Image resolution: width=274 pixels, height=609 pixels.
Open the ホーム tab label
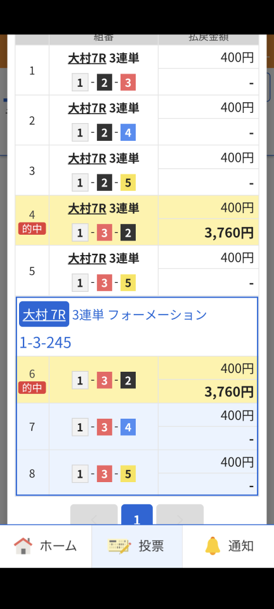58,546
